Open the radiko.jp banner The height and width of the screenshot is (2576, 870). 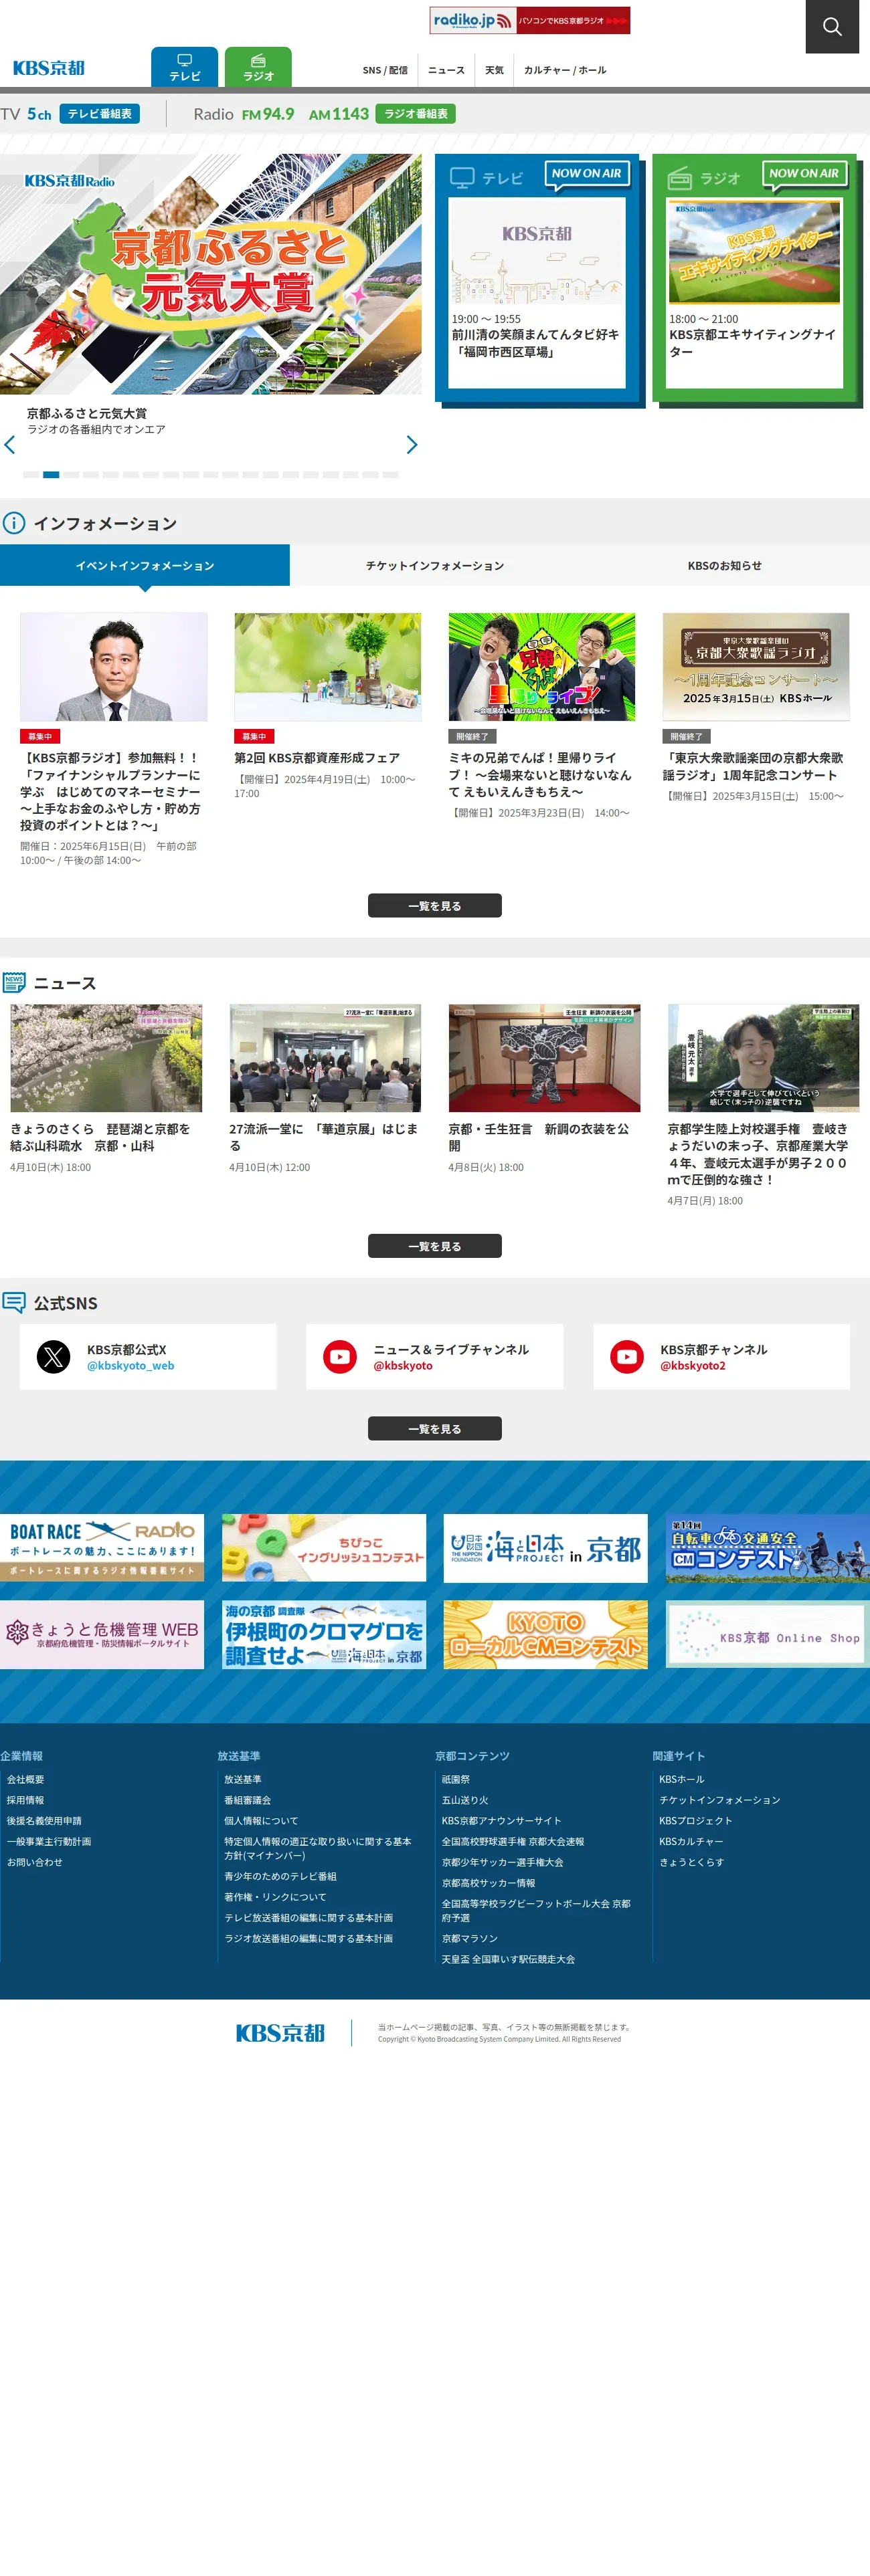pyautogui.click(x=529, y=20)
